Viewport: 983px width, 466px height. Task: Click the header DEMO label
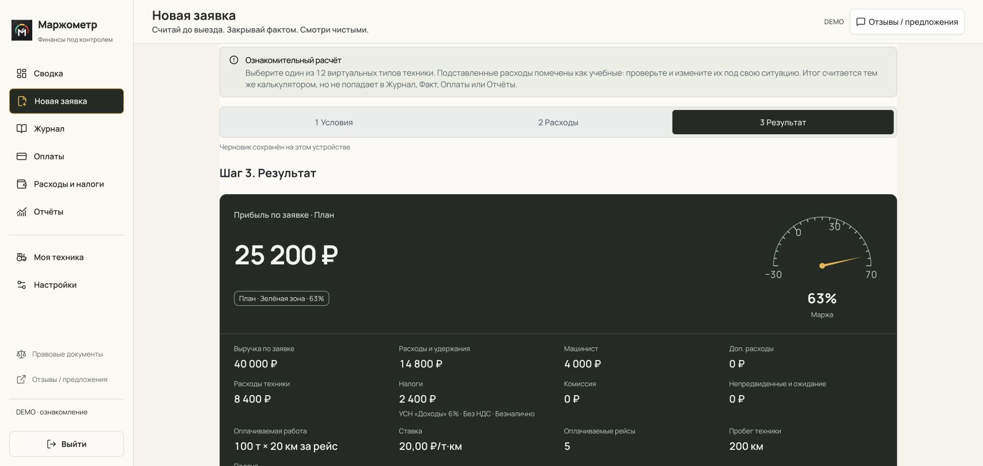tap(834, 22)
